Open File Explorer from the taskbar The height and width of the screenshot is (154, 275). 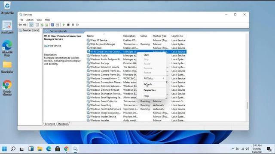click(x=40, y=149)
